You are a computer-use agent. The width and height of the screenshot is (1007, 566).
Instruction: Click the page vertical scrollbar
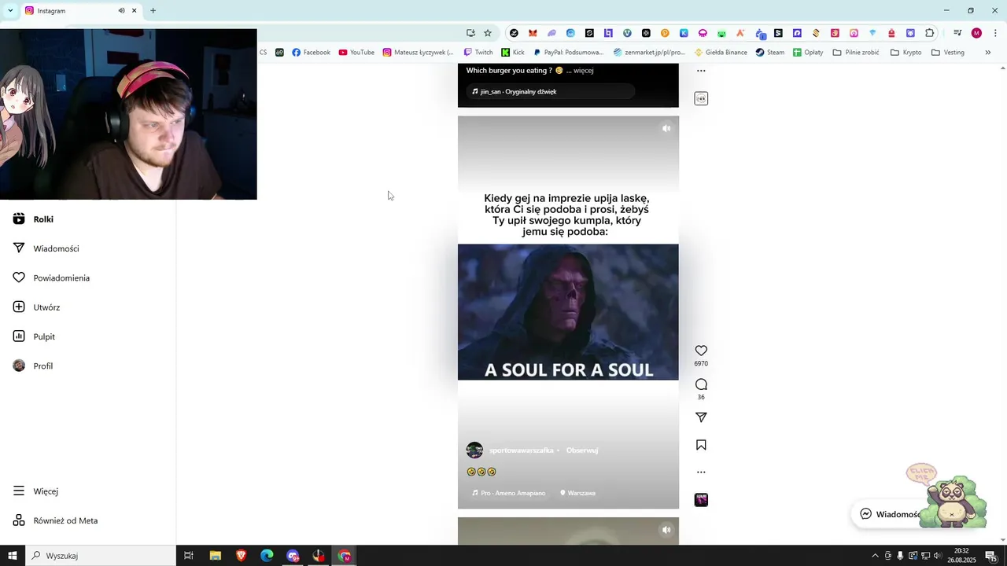tap(1002, 303)
